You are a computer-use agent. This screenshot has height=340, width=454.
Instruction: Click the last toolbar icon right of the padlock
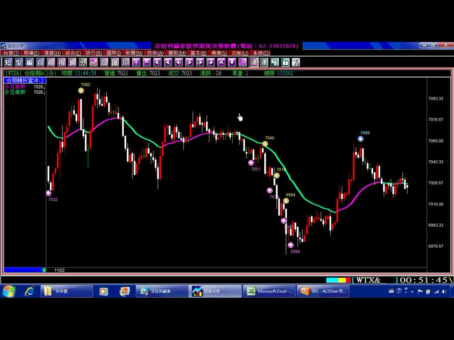point(296,62)
